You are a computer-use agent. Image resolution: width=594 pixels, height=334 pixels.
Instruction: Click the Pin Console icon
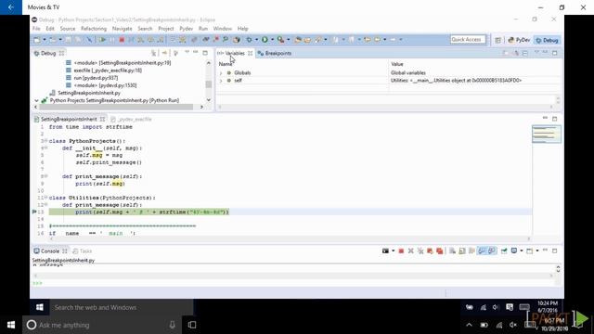coord(504,250)
